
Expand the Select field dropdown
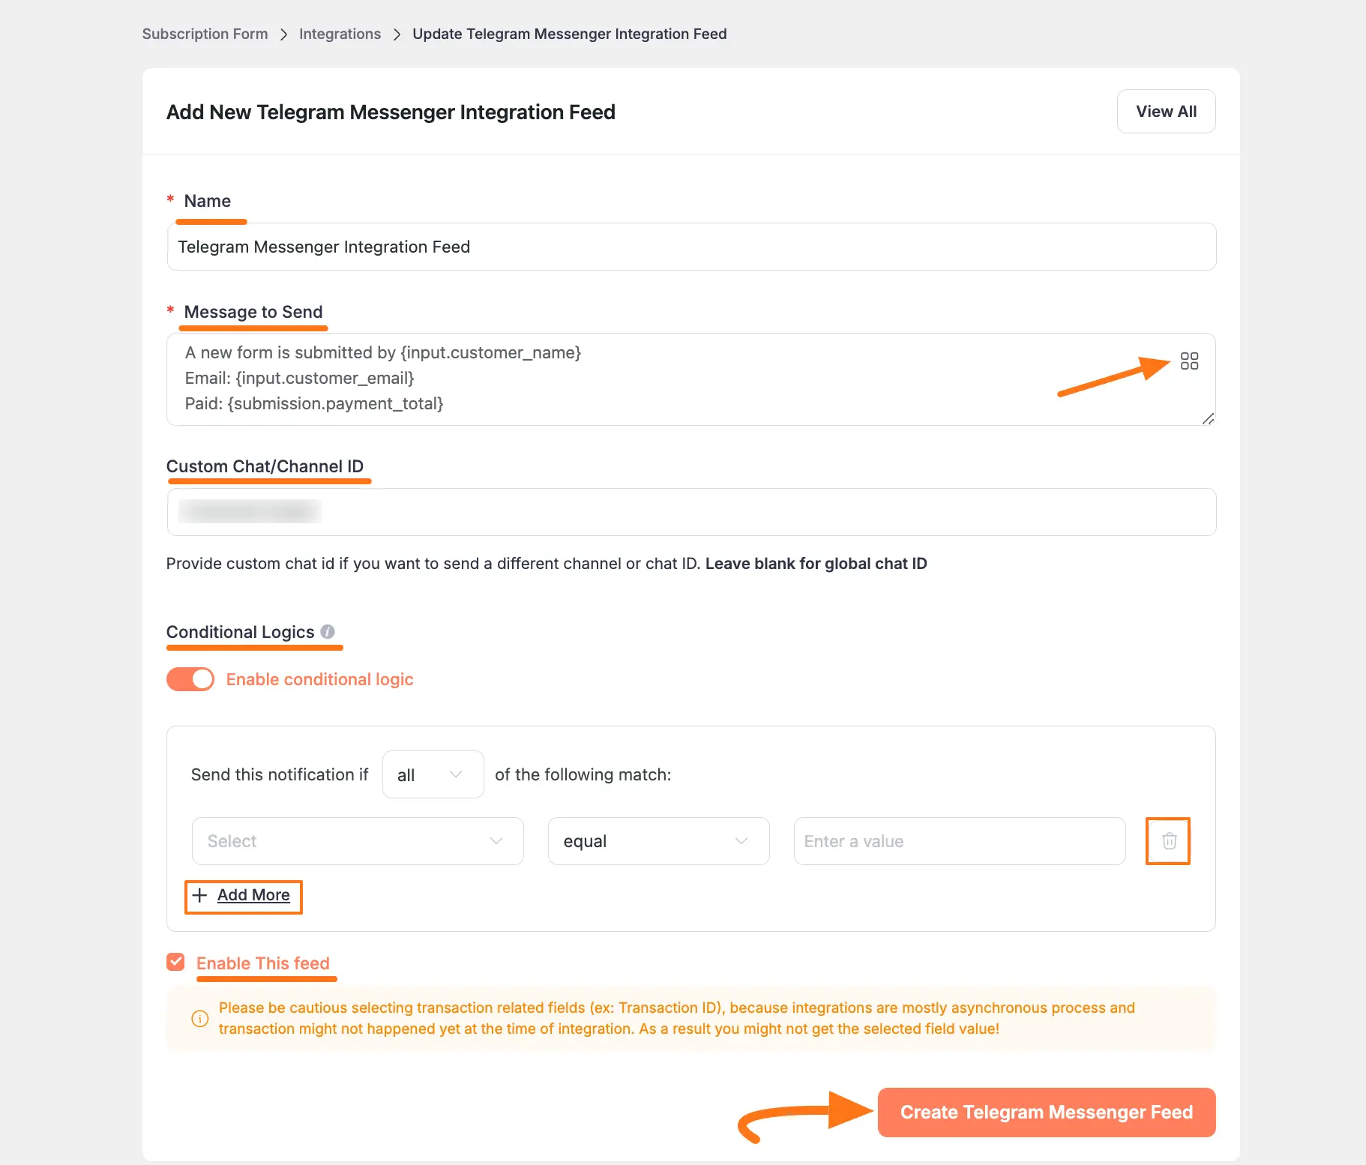tap(358, 841)
